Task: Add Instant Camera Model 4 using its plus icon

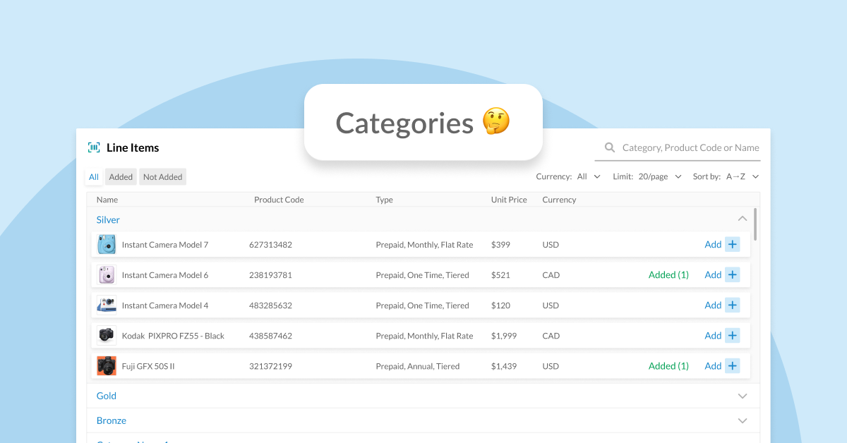Action: [733, 305]
